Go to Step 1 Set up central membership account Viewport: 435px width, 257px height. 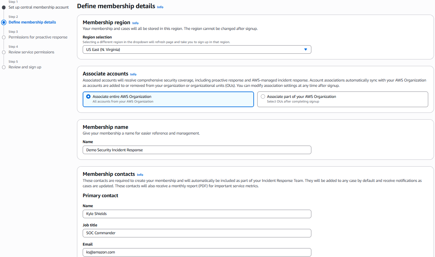pos(38,7)
